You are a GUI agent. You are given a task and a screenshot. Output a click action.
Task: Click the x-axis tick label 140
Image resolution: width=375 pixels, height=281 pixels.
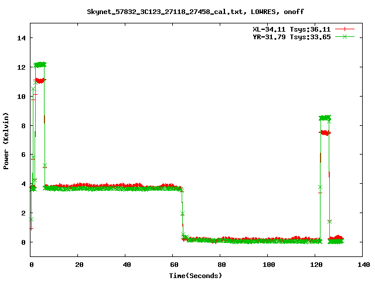click(x=363, y=265)
